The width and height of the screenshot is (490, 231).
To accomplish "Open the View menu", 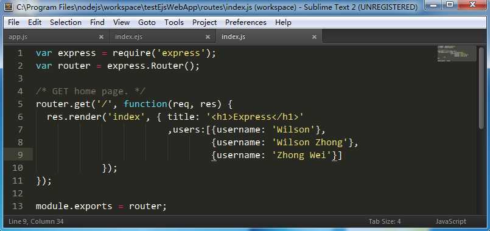I will 121,22.
